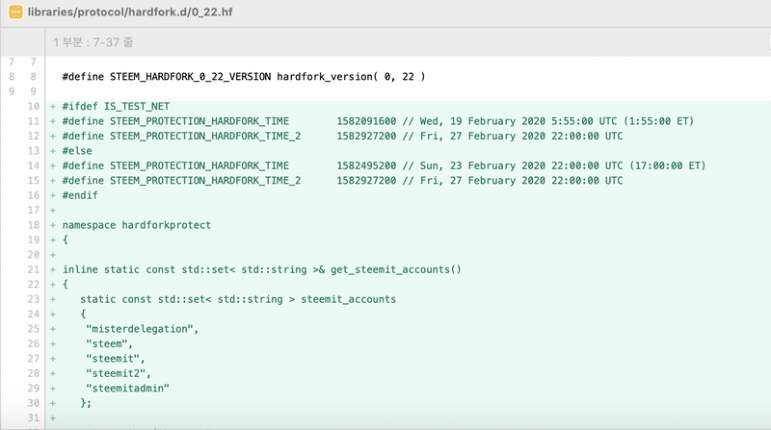Click the "static const std::set" steemit_accounts line

(x=238, y=299)
